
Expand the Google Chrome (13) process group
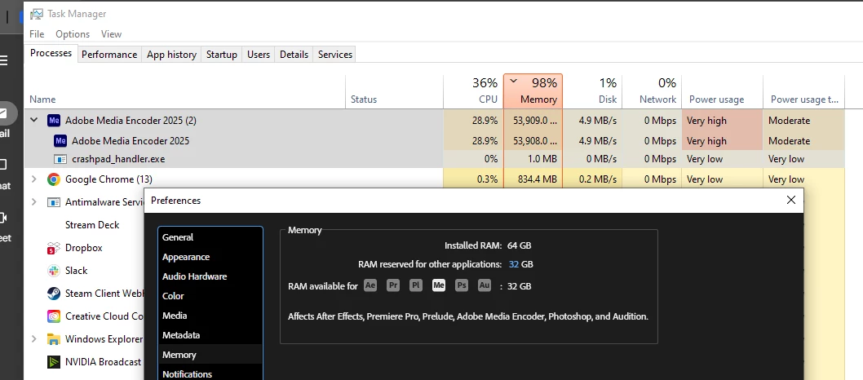click(x=34, y=179)
